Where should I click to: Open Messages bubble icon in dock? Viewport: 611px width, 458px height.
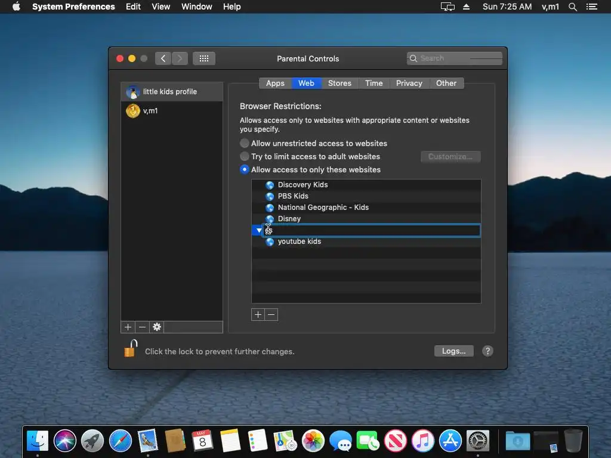point(341,441)
